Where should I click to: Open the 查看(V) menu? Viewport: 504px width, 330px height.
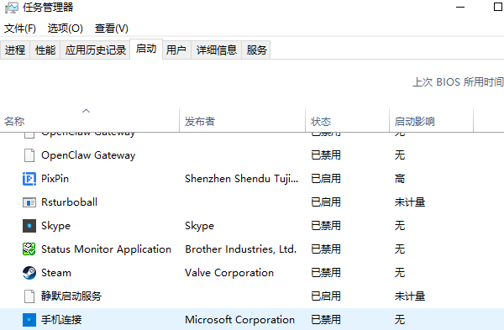[112, 29]
